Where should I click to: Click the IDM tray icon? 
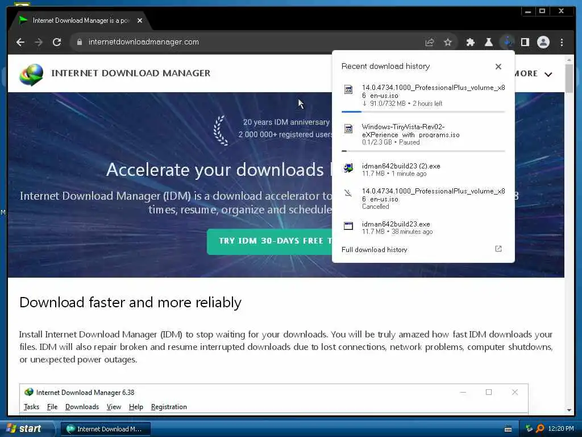[x=529, y=429]
